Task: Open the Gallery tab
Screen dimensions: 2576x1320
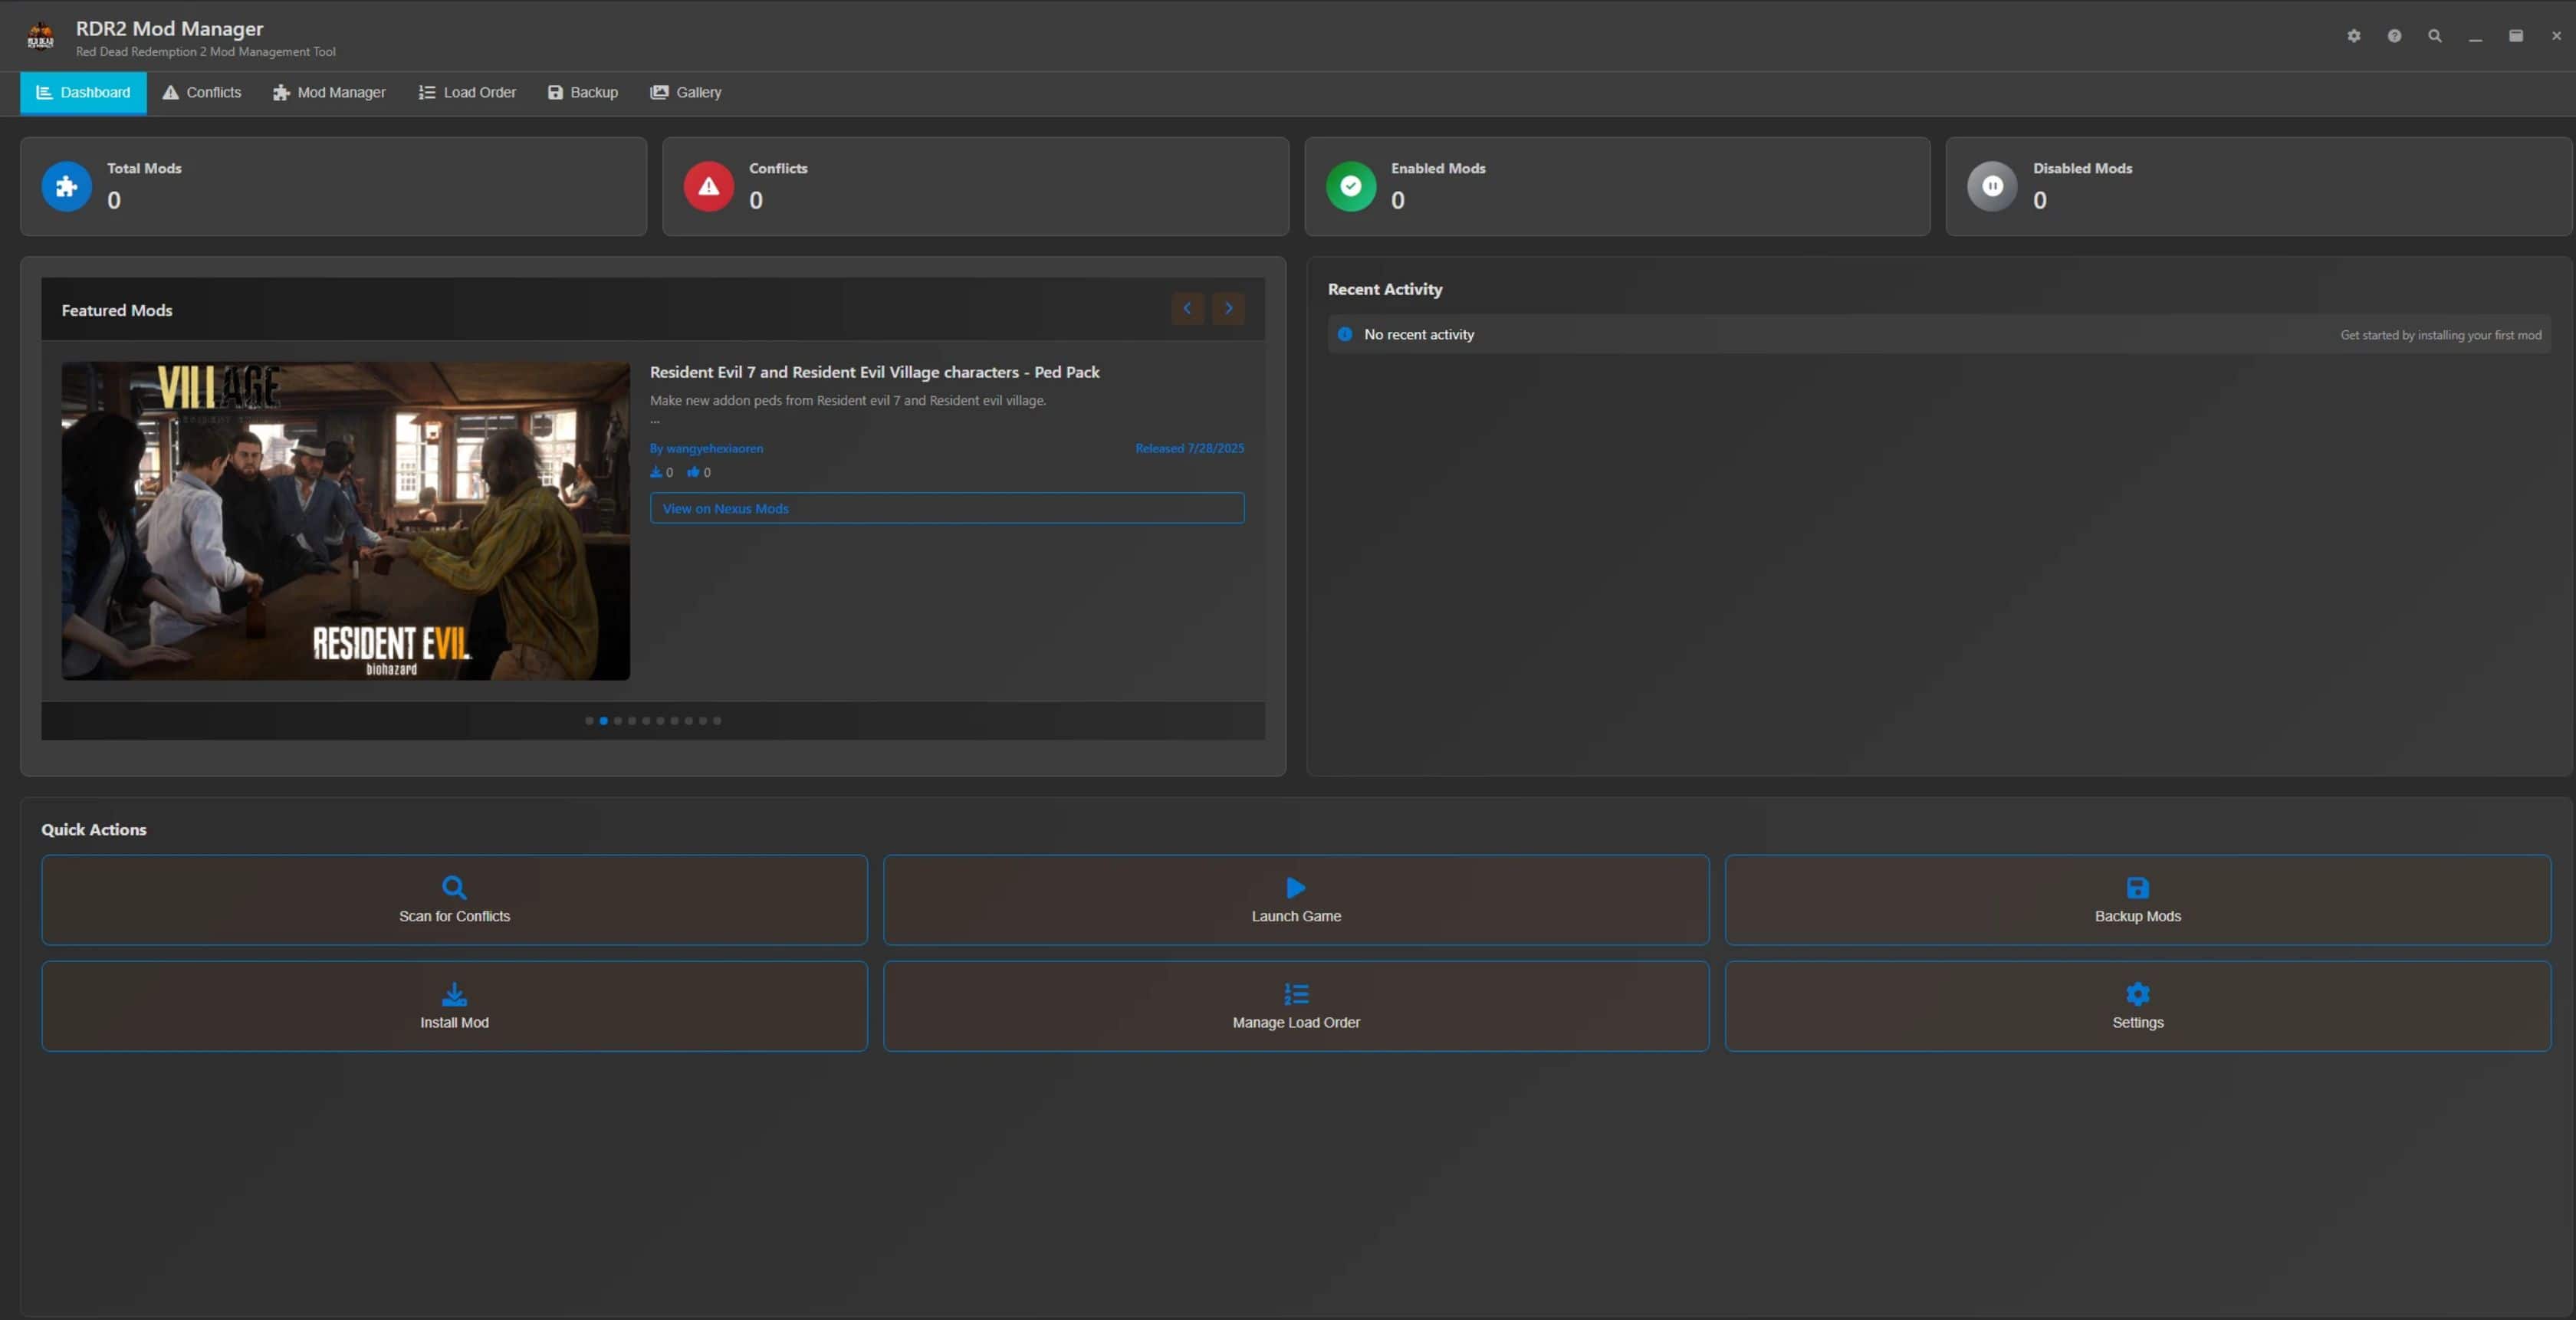Action: point(686,93)
